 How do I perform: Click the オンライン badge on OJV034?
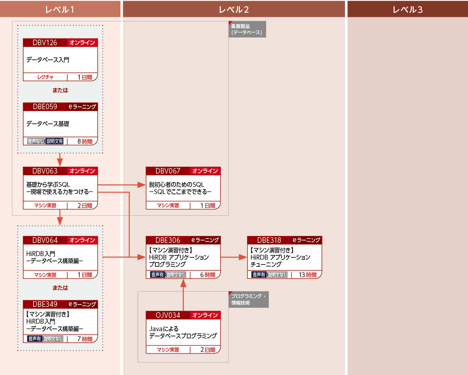click(x=205, y=315)
